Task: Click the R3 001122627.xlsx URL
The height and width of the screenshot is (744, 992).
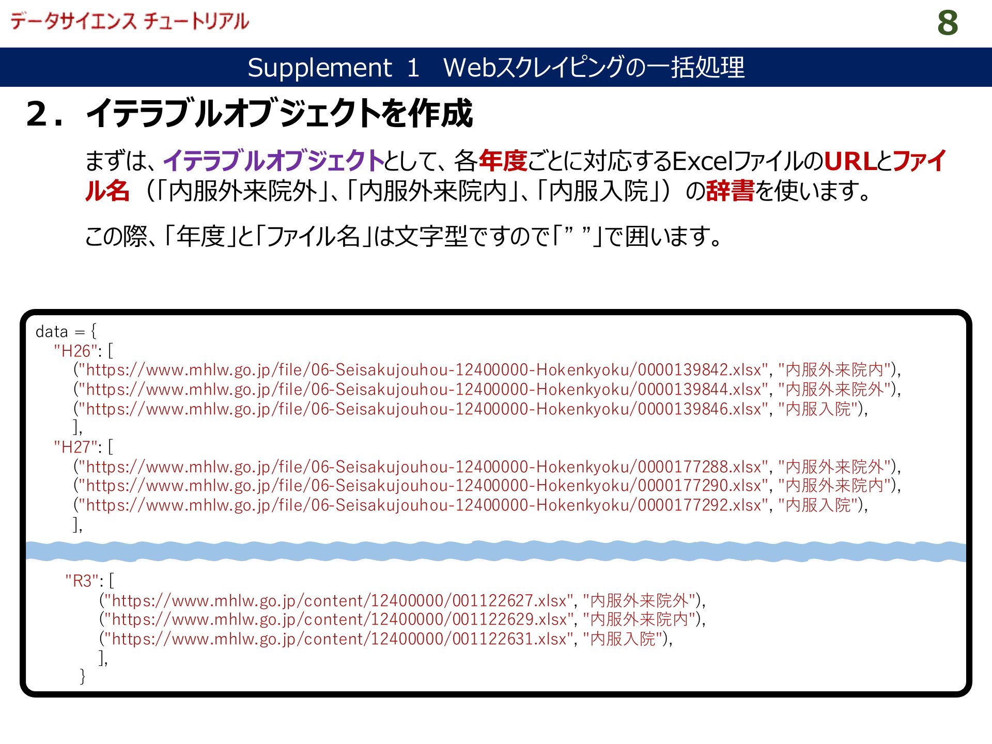Action: tap(339, 600)
